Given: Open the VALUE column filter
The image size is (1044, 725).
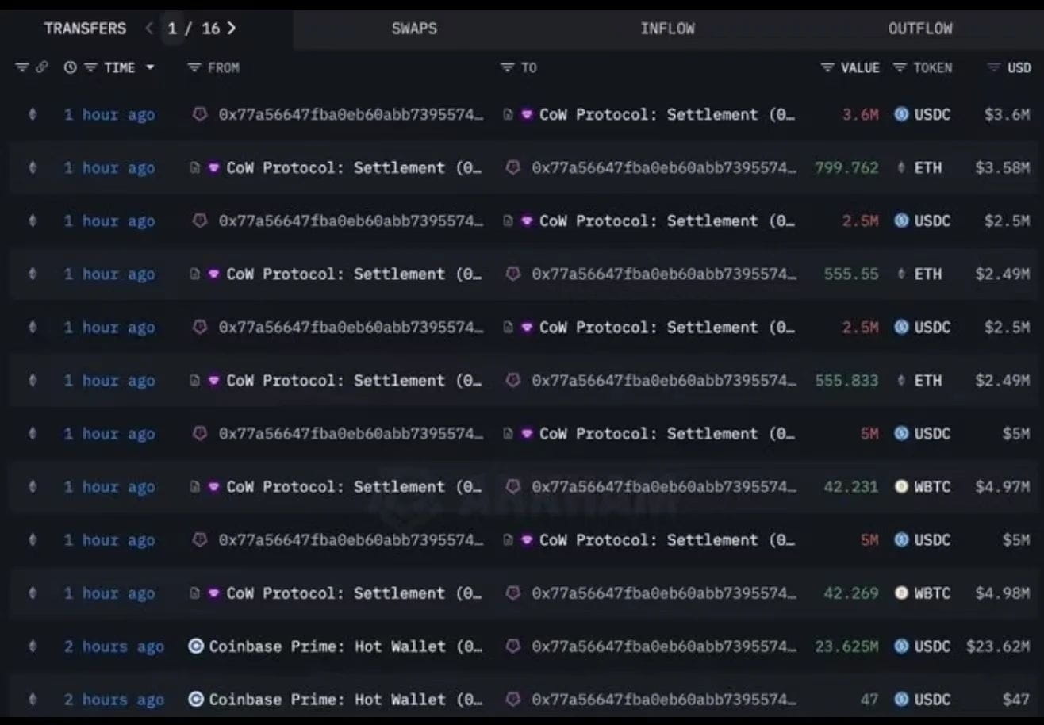Looking at the screenshot, I should (827, 68).
